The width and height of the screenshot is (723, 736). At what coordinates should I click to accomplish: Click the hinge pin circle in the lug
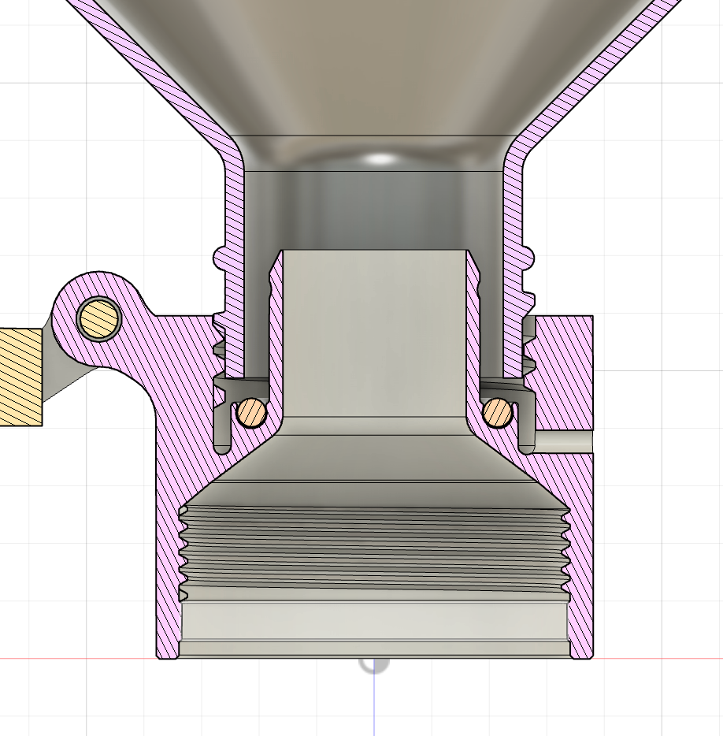coord(98,318)
